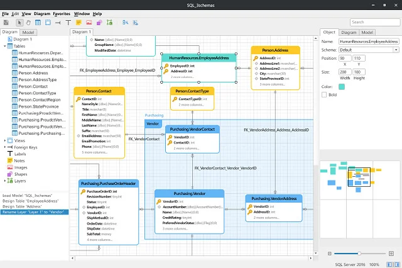This screenshot has width=402, height=268.
Task: Toggle left panel visibility in status bar
Action: [389, 264]
